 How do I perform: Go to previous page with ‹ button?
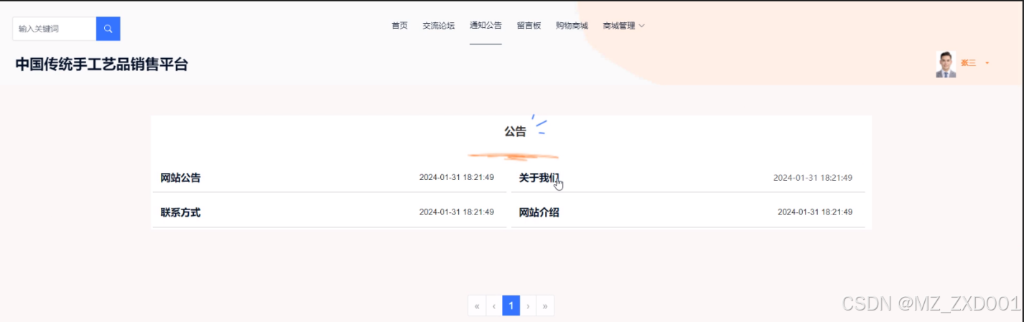click(494, 306)
